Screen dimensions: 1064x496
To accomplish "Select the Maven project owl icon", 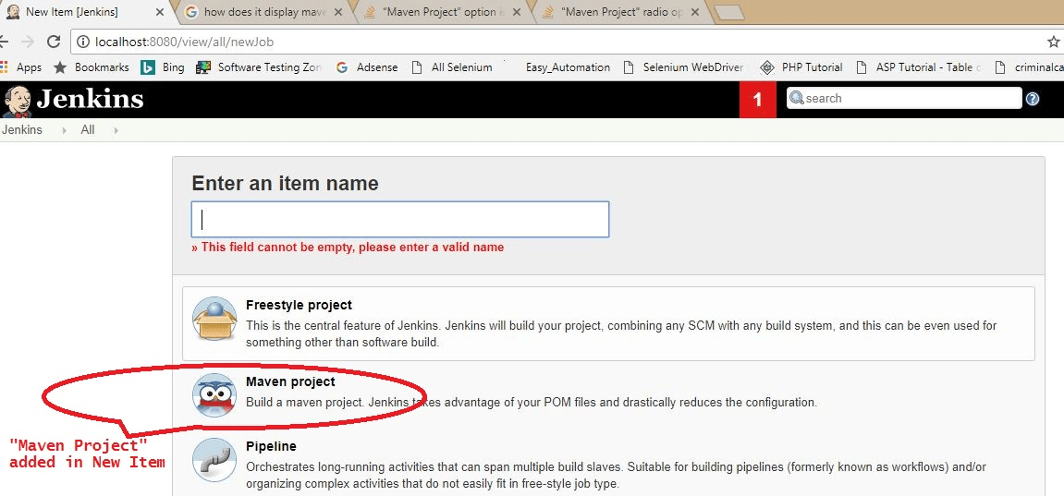I will click(214, 394).
